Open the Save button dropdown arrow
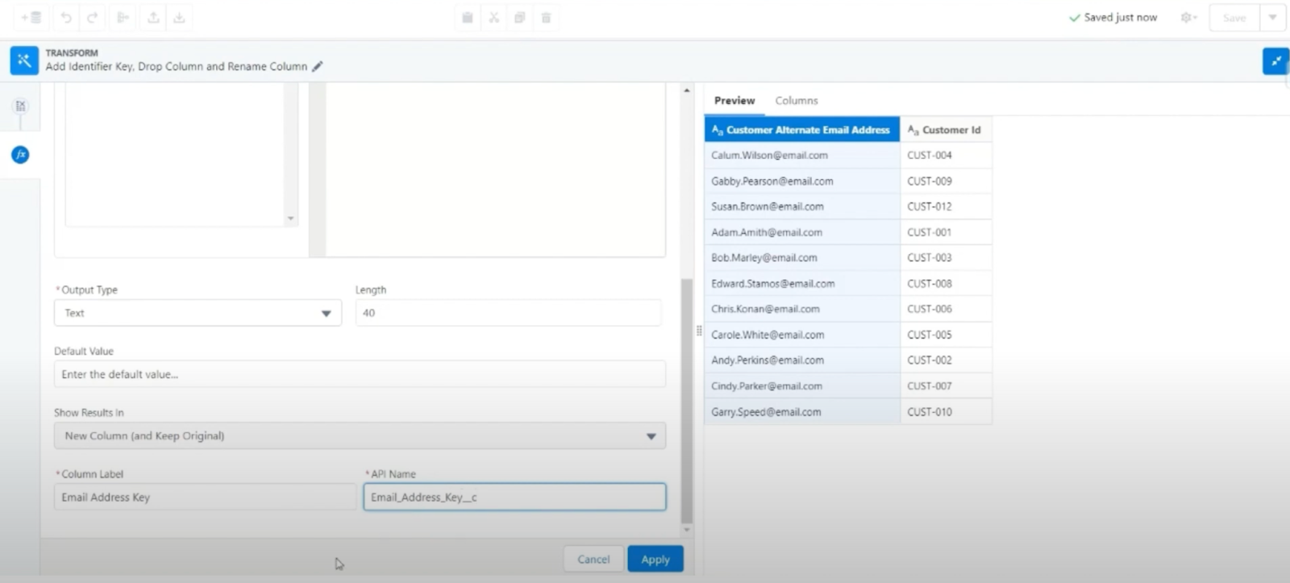 click(1272, 18)
